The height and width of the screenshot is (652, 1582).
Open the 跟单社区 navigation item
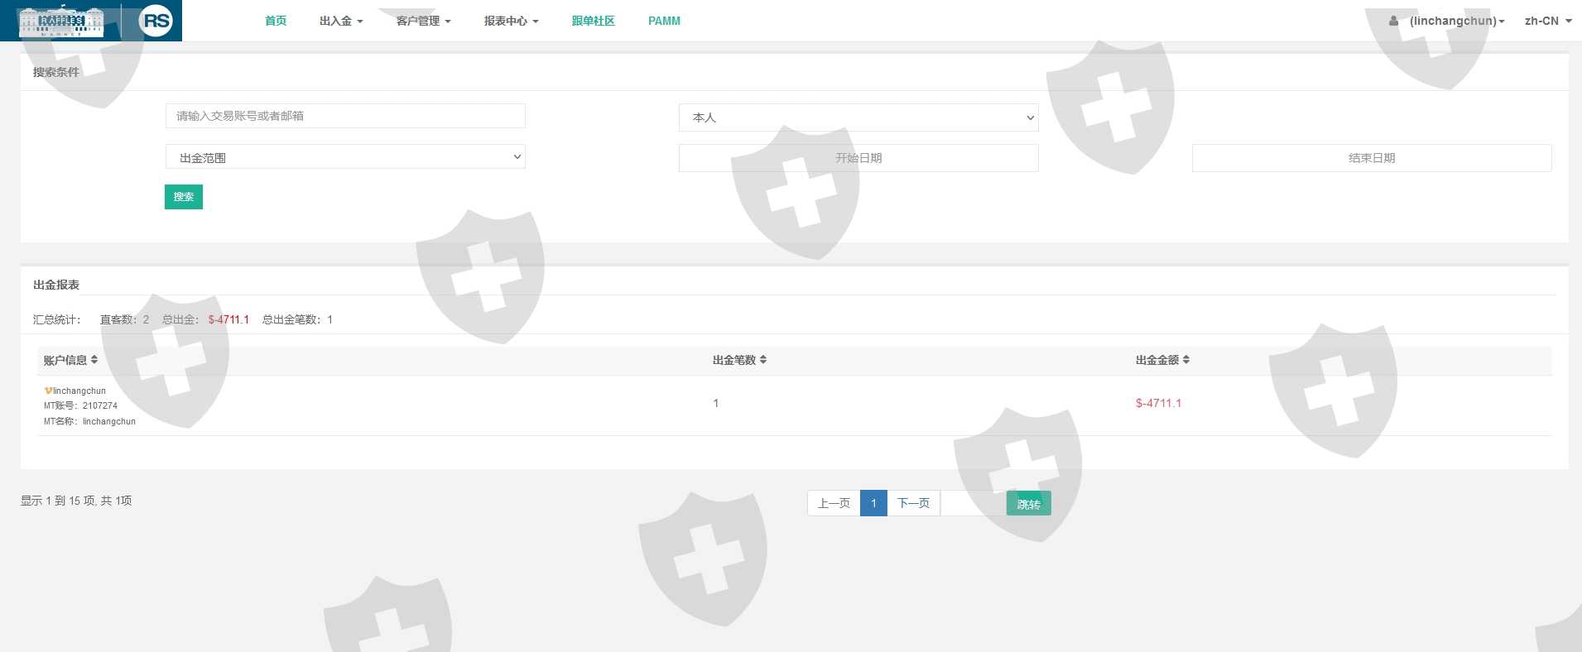[x=593, y=21]
